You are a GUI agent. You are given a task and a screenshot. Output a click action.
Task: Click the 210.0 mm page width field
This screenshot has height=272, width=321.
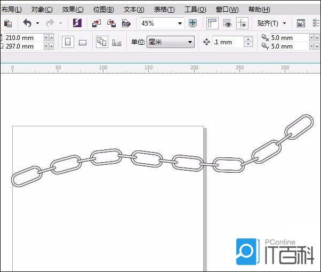(x=22, y=38)
